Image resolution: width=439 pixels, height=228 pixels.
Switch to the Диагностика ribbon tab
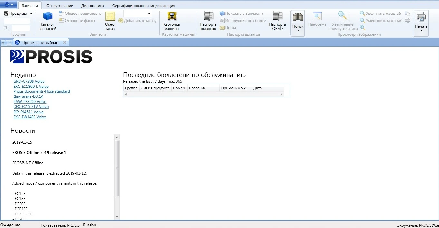[93, 6]
